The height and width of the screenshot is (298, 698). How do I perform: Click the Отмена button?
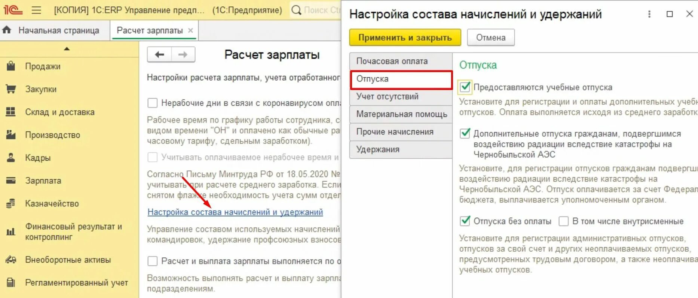pyautogui.click(x=491, y=37)
